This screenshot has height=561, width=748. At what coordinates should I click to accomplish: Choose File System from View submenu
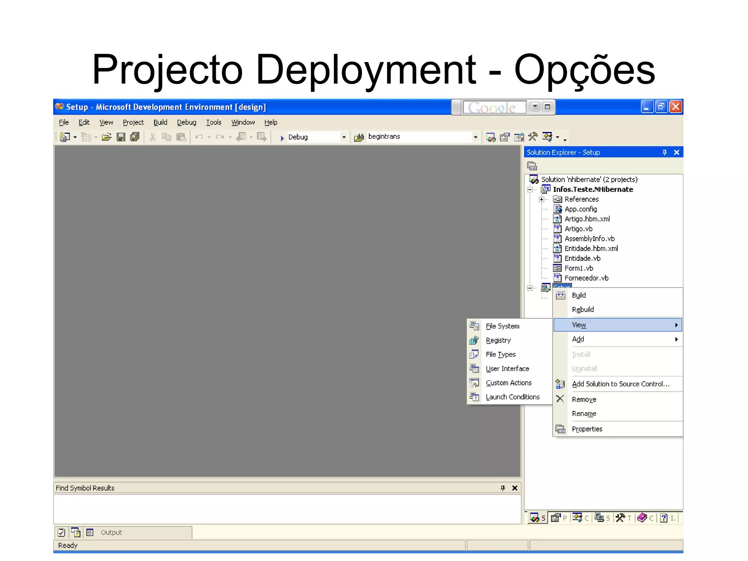point(510,326)
